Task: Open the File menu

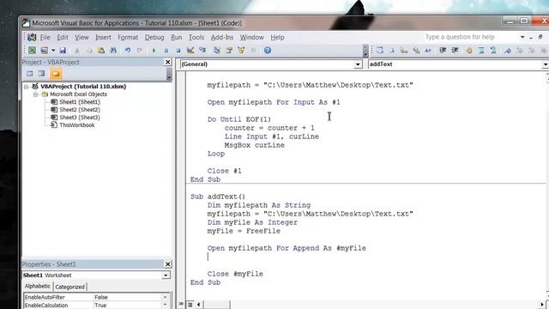Action: point(45,37)
